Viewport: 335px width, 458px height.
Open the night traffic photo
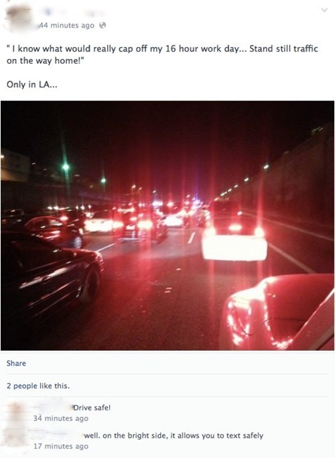tap(167, 225)
